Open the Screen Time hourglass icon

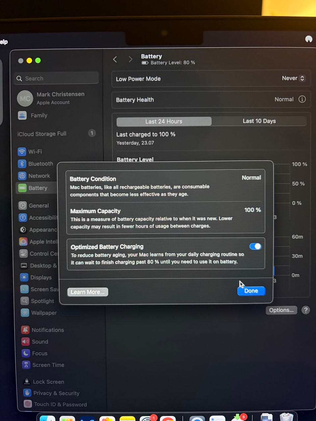[x=26, y=365]
